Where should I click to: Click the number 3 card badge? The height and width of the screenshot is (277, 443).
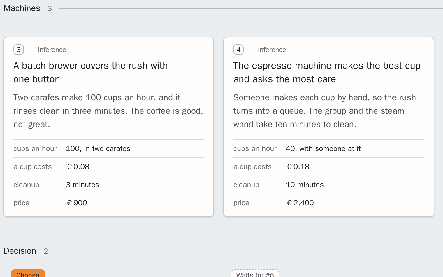(19, 50)
